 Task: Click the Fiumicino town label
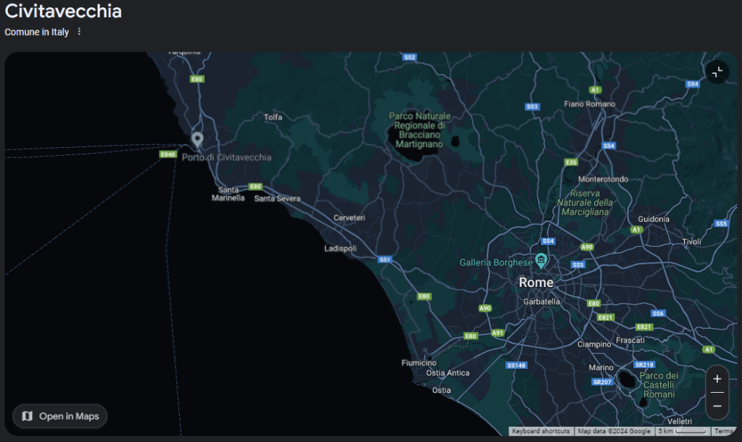coord(419,363)
